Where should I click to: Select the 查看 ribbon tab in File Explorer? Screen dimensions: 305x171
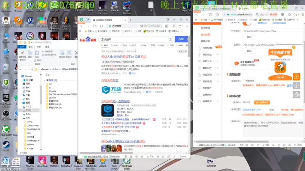point(47,47)
